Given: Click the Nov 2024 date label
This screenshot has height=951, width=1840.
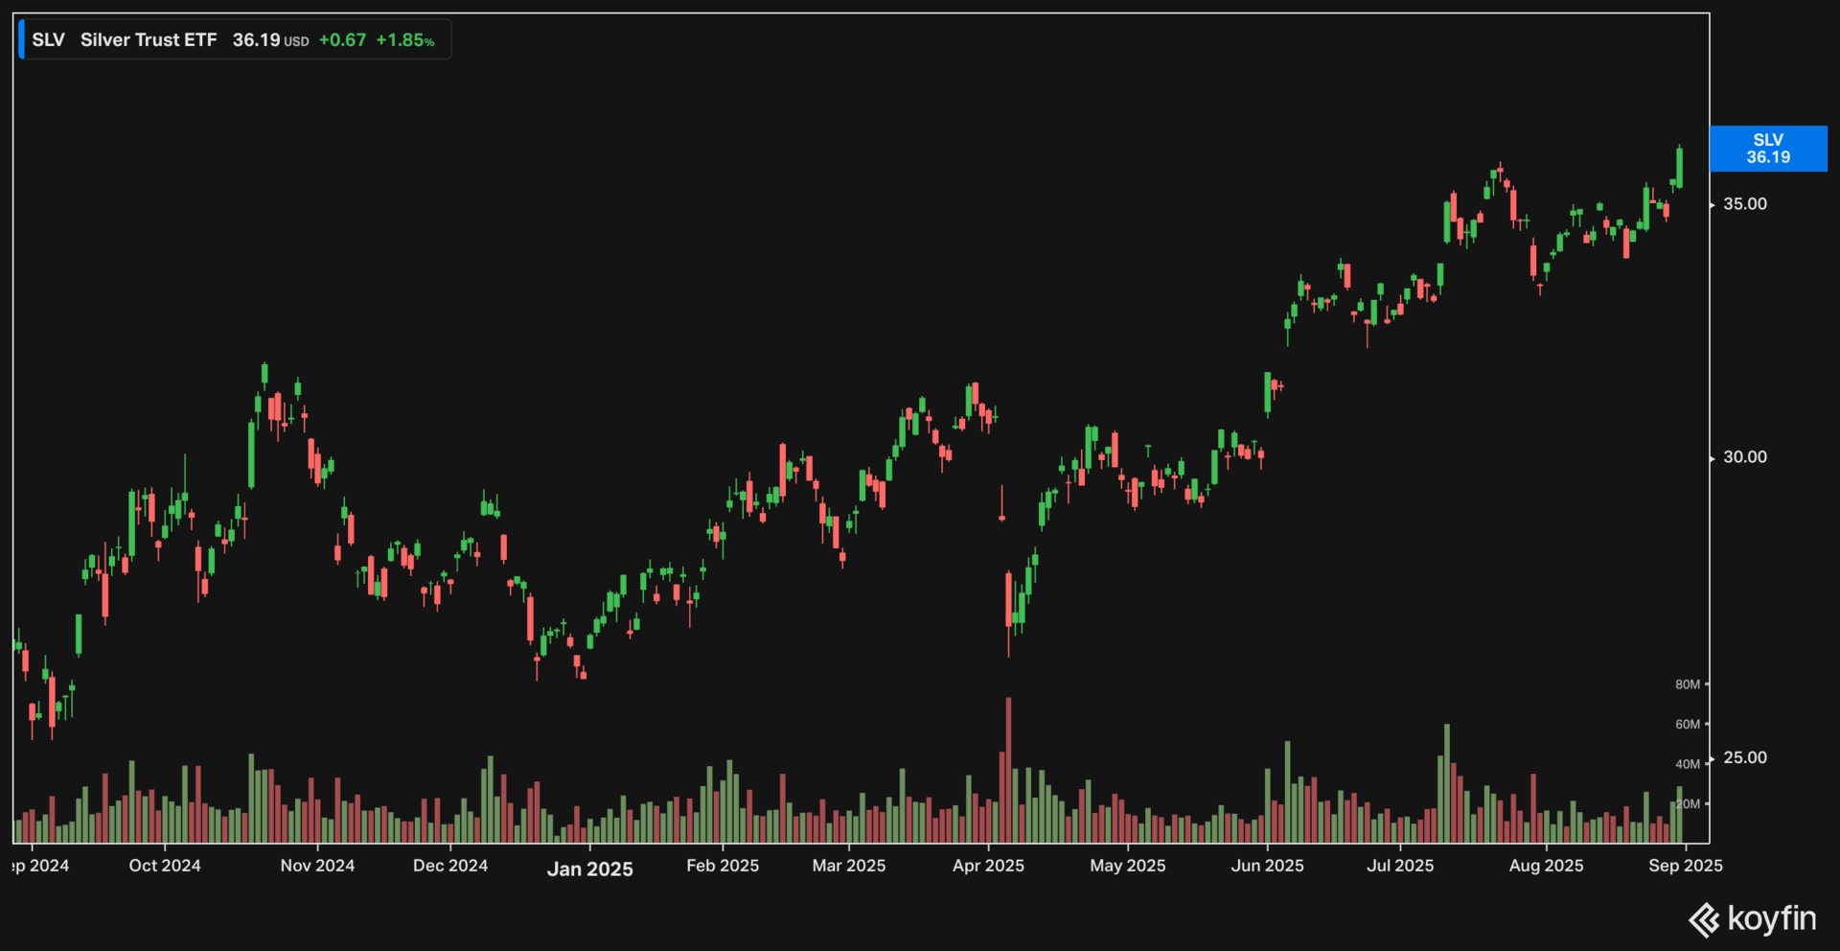Looking at the screenshot, I should point(317,866).
